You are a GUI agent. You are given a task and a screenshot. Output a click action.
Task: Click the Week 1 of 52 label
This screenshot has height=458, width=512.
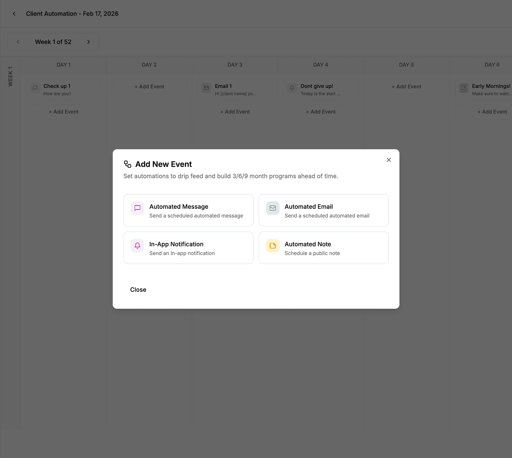click(x=53, y=42)
